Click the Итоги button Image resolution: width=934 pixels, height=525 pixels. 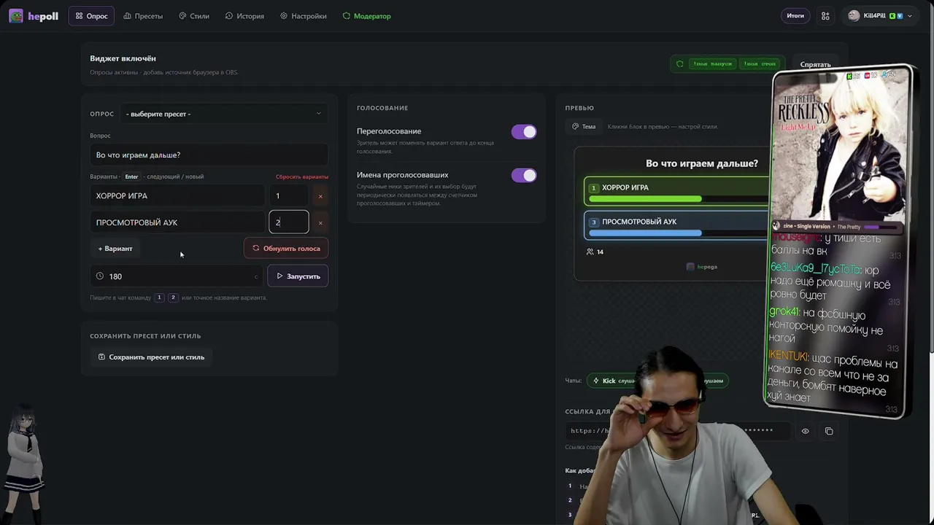click(795, 16)
